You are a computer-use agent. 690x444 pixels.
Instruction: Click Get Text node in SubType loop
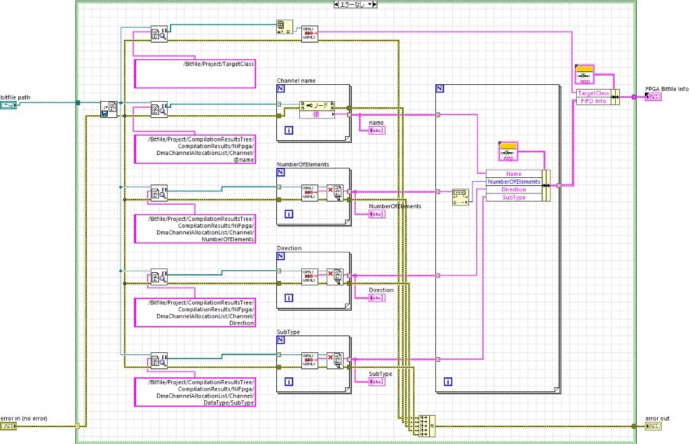coord(310,360)
